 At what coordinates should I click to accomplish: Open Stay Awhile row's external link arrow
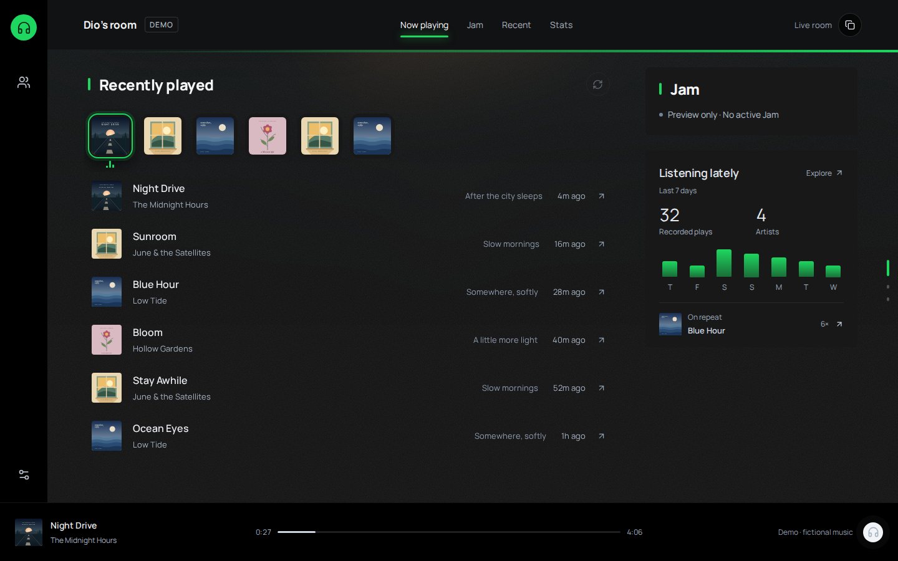(x=601, y=388)
